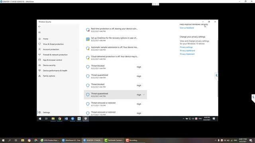Screen dimensions: 255x143
Task: Click the remote taskbar clock showing 4:48 PM
Action: [207, 118]
